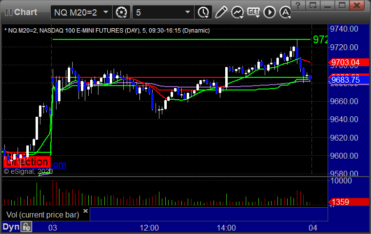Click the 1359 volume marker
The width and height of the screenshot is (371, 234).
[x=348, y=202]
